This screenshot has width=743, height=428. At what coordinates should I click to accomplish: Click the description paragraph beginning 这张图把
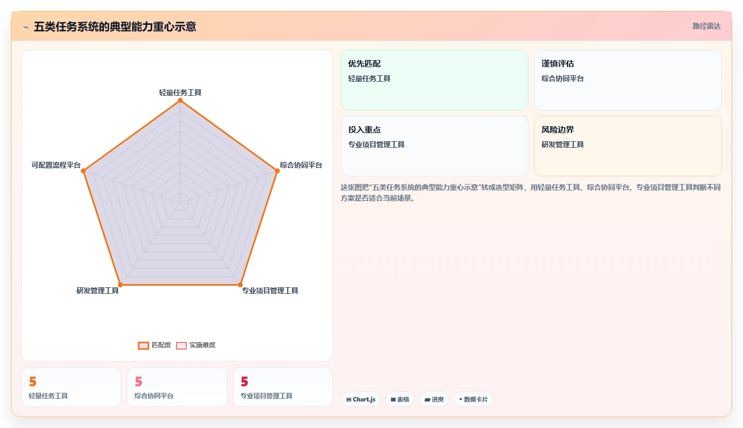[531, 193]
